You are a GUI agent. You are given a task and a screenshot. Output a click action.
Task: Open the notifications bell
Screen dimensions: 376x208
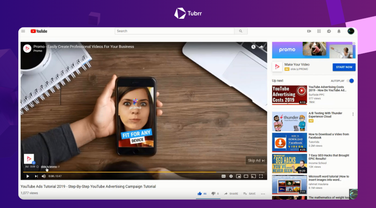tap(339, 31)
